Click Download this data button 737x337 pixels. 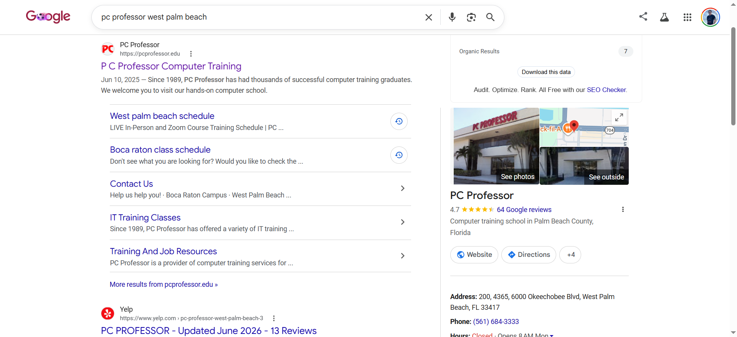tap(546, 72)
